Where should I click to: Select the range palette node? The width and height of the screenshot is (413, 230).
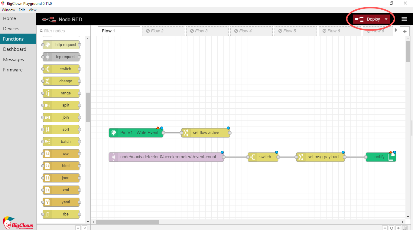point(61,93)
